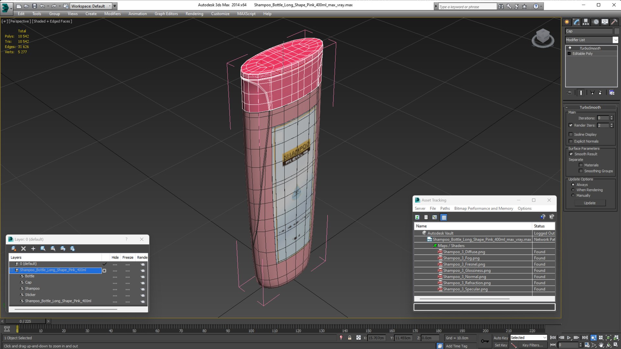This screenshot has width=621, height=349.
Task: Open the undo history dropdown arrow
Action: (x=48, y=6)
